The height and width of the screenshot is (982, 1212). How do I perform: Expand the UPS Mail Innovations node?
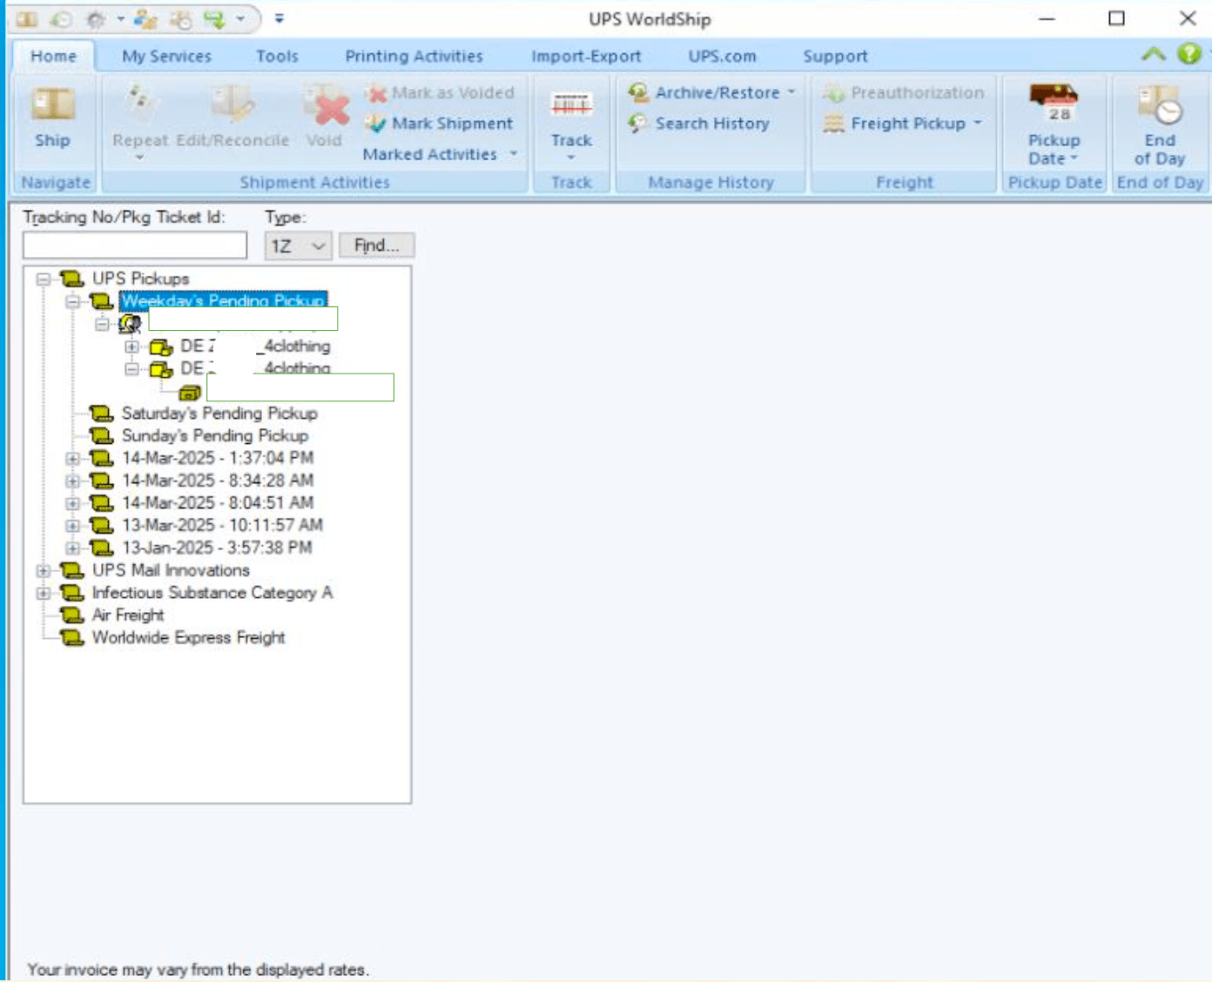[x=43, y=571]
